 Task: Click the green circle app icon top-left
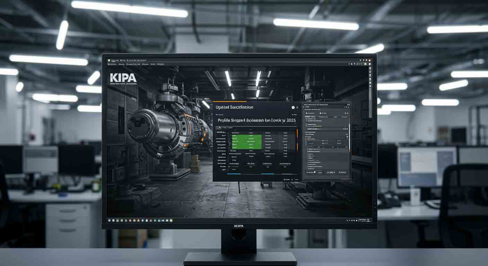tap(109, 60)
